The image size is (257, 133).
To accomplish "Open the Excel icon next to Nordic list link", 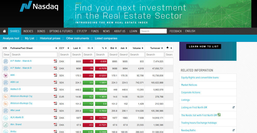I will (219, 115).
